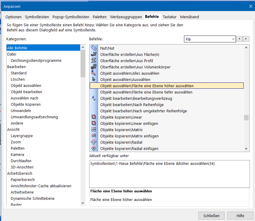Open the Paletten tab
The height and width of the screenshot is (221, 255).
click(100, 17)
